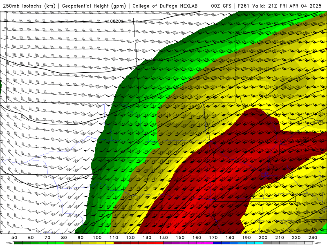Viewport: 327px width, 245px height.
Task: Click the 140 value on the color scale
Action: click(163, 238)
